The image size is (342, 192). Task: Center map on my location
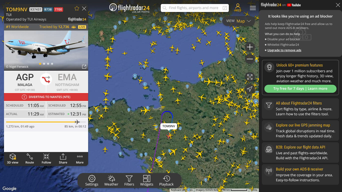tap(250, 89)
